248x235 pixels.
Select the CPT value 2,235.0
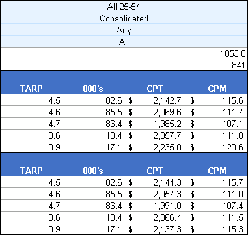[155, 147]
